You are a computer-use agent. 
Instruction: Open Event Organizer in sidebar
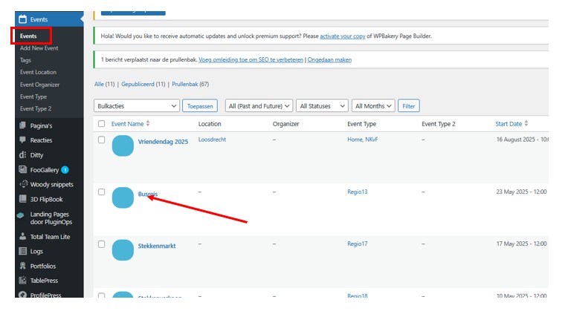[39, 85]
